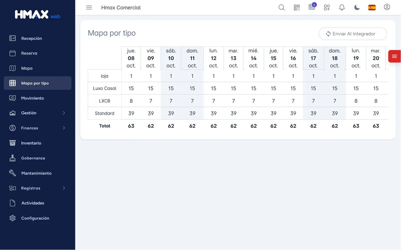Click the search magnifier icon

coord(282,7)
